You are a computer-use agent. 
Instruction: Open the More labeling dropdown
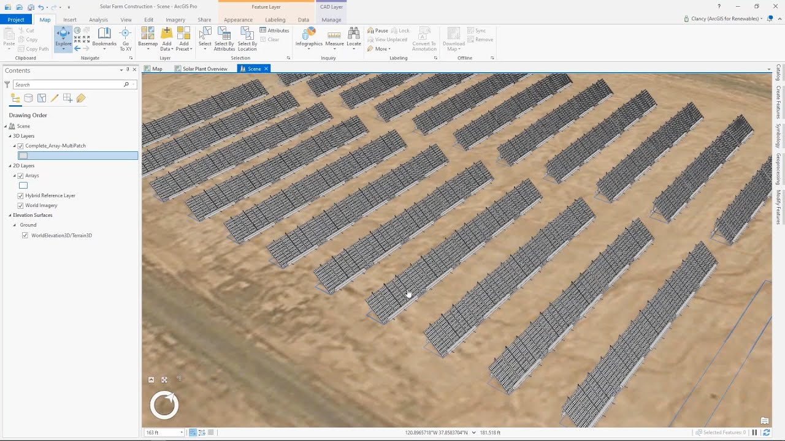(379, 49)
